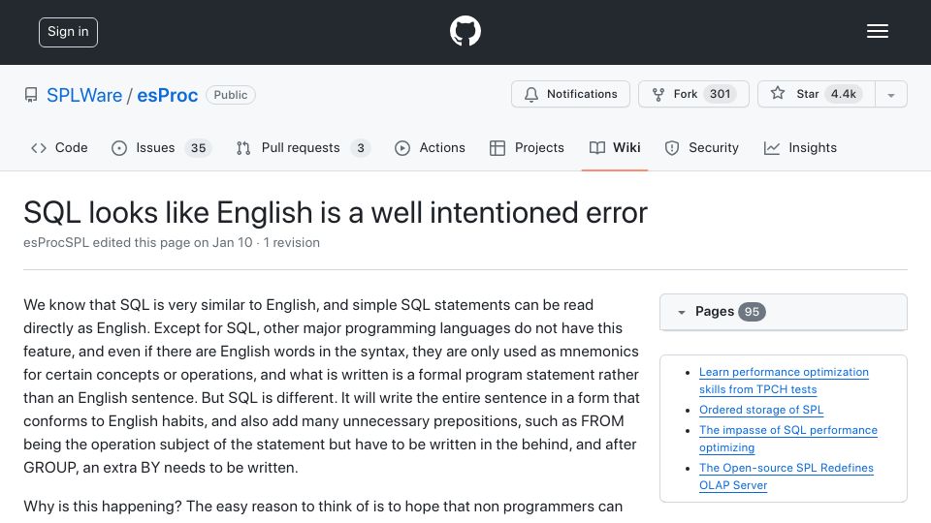Click the Pages count badge 95
This screenshot has height=523, width=931.
click(752, 312)
